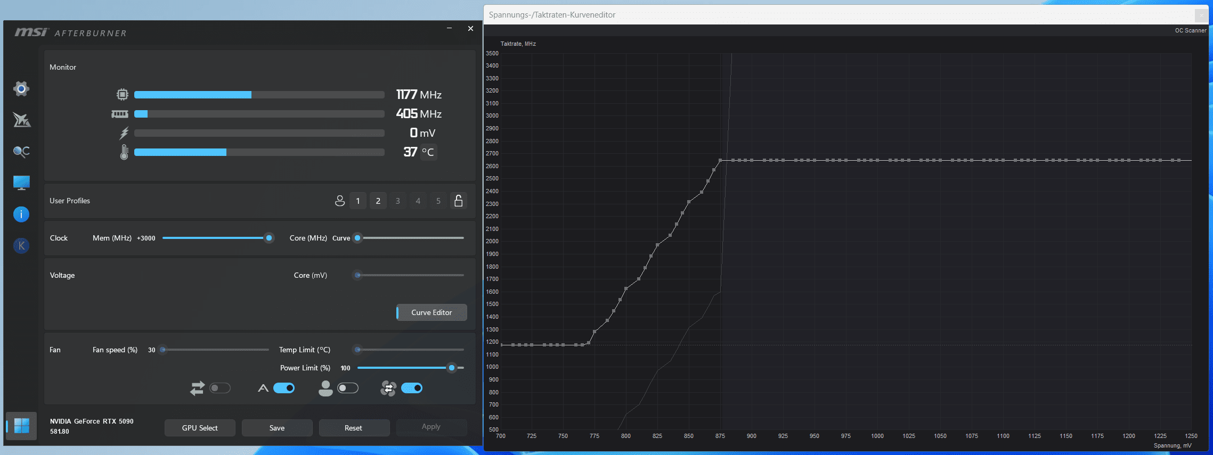Click the K Kombustor circle icon
The height and width of the screenshot is (455, 1213).
pos(21,245)
